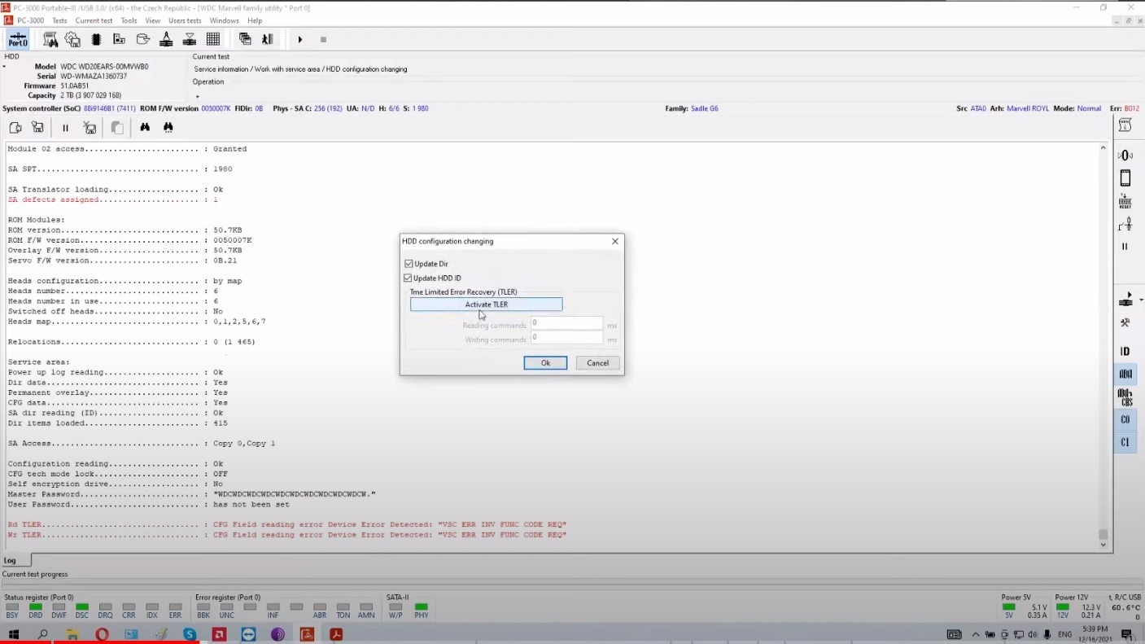Open the PC-3000 menu
The width and height of the screenshot is (1145, 644).
click(31, 20)
